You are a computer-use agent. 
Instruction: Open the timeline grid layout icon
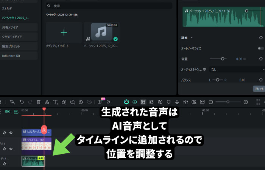[258, 102]
